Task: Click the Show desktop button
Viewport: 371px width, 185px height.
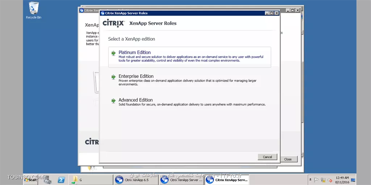Action: point(353,180)
